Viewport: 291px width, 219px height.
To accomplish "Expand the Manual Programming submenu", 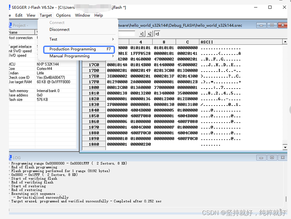I will coord(78,56).
